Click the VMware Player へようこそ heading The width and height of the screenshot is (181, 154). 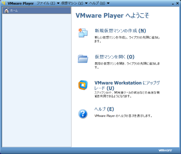112,15
